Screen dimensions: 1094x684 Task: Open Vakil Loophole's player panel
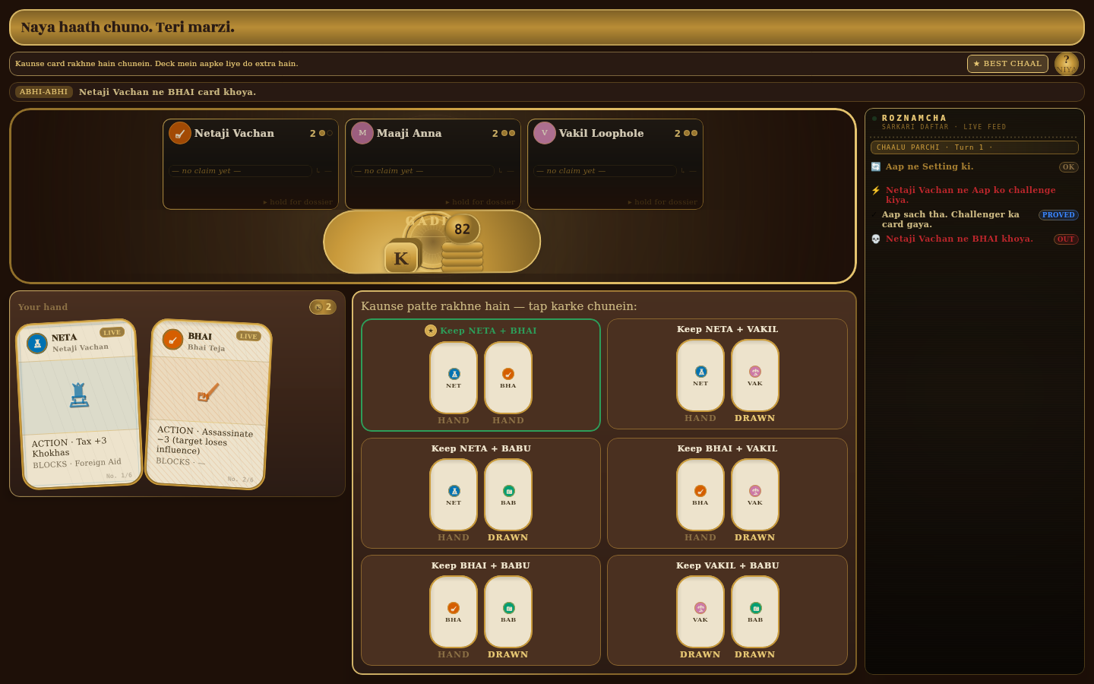[x=615, y=164]
